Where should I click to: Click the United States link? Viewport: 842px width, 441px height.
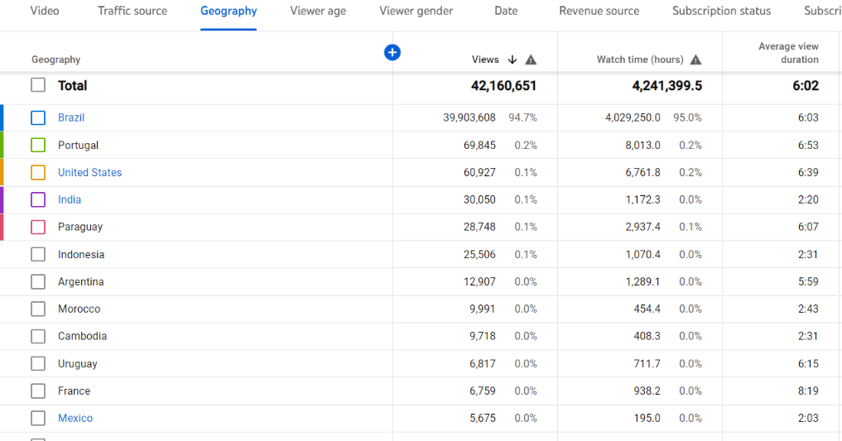click(x=89, y=172)
